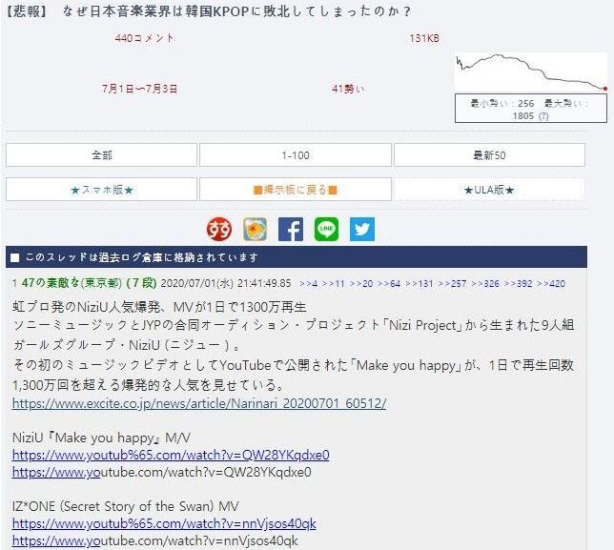The width and height of the screenshot is (614, 550).
Task: Share thread via LINE icon
Action: pyautogui.click(x=327, y=229)
